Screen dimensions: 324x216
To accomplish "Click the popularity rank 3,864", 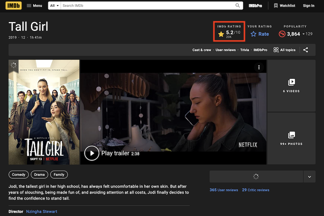I will pyautogui.click(x=293, y=34).
